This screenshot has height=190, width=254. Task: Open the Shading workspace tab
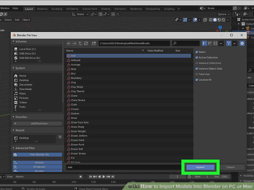pos(106,9)
